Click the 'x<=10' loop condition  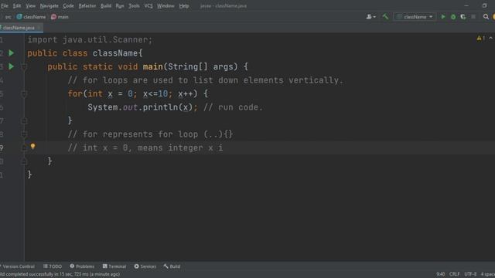click(x=155, y=94)
